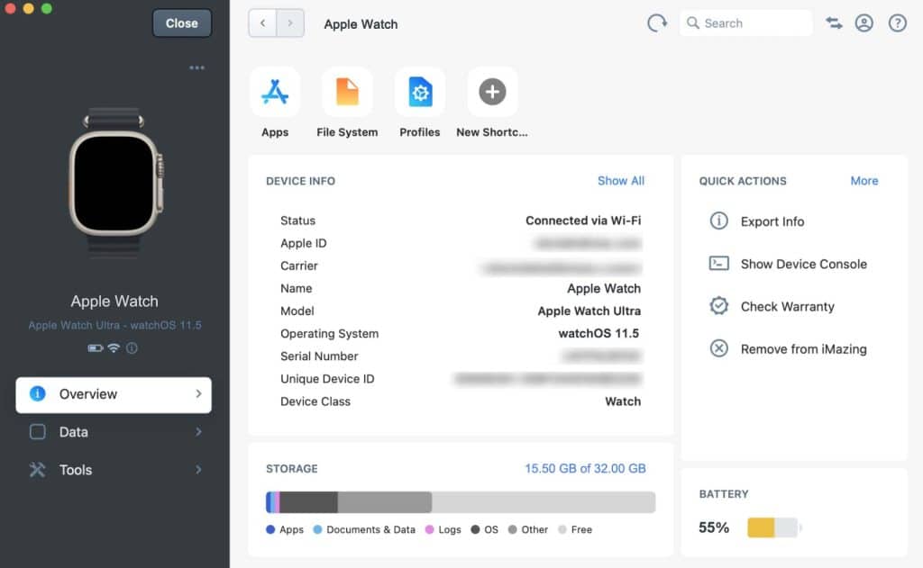Click the Show Device Console icon
This screenshot has height=568, width=923.
(x=718, y=264)
